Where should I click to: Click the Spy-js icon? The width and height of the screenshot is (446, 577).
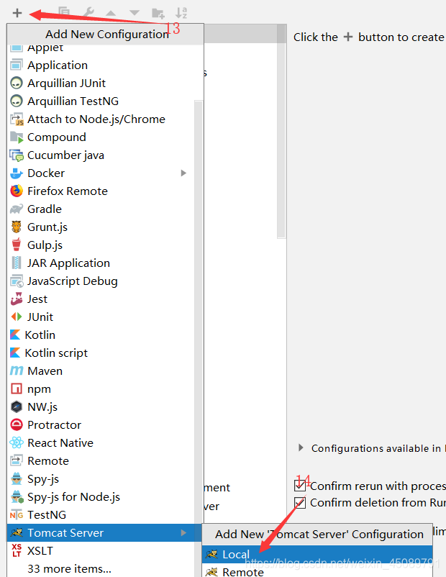[17, 478]
